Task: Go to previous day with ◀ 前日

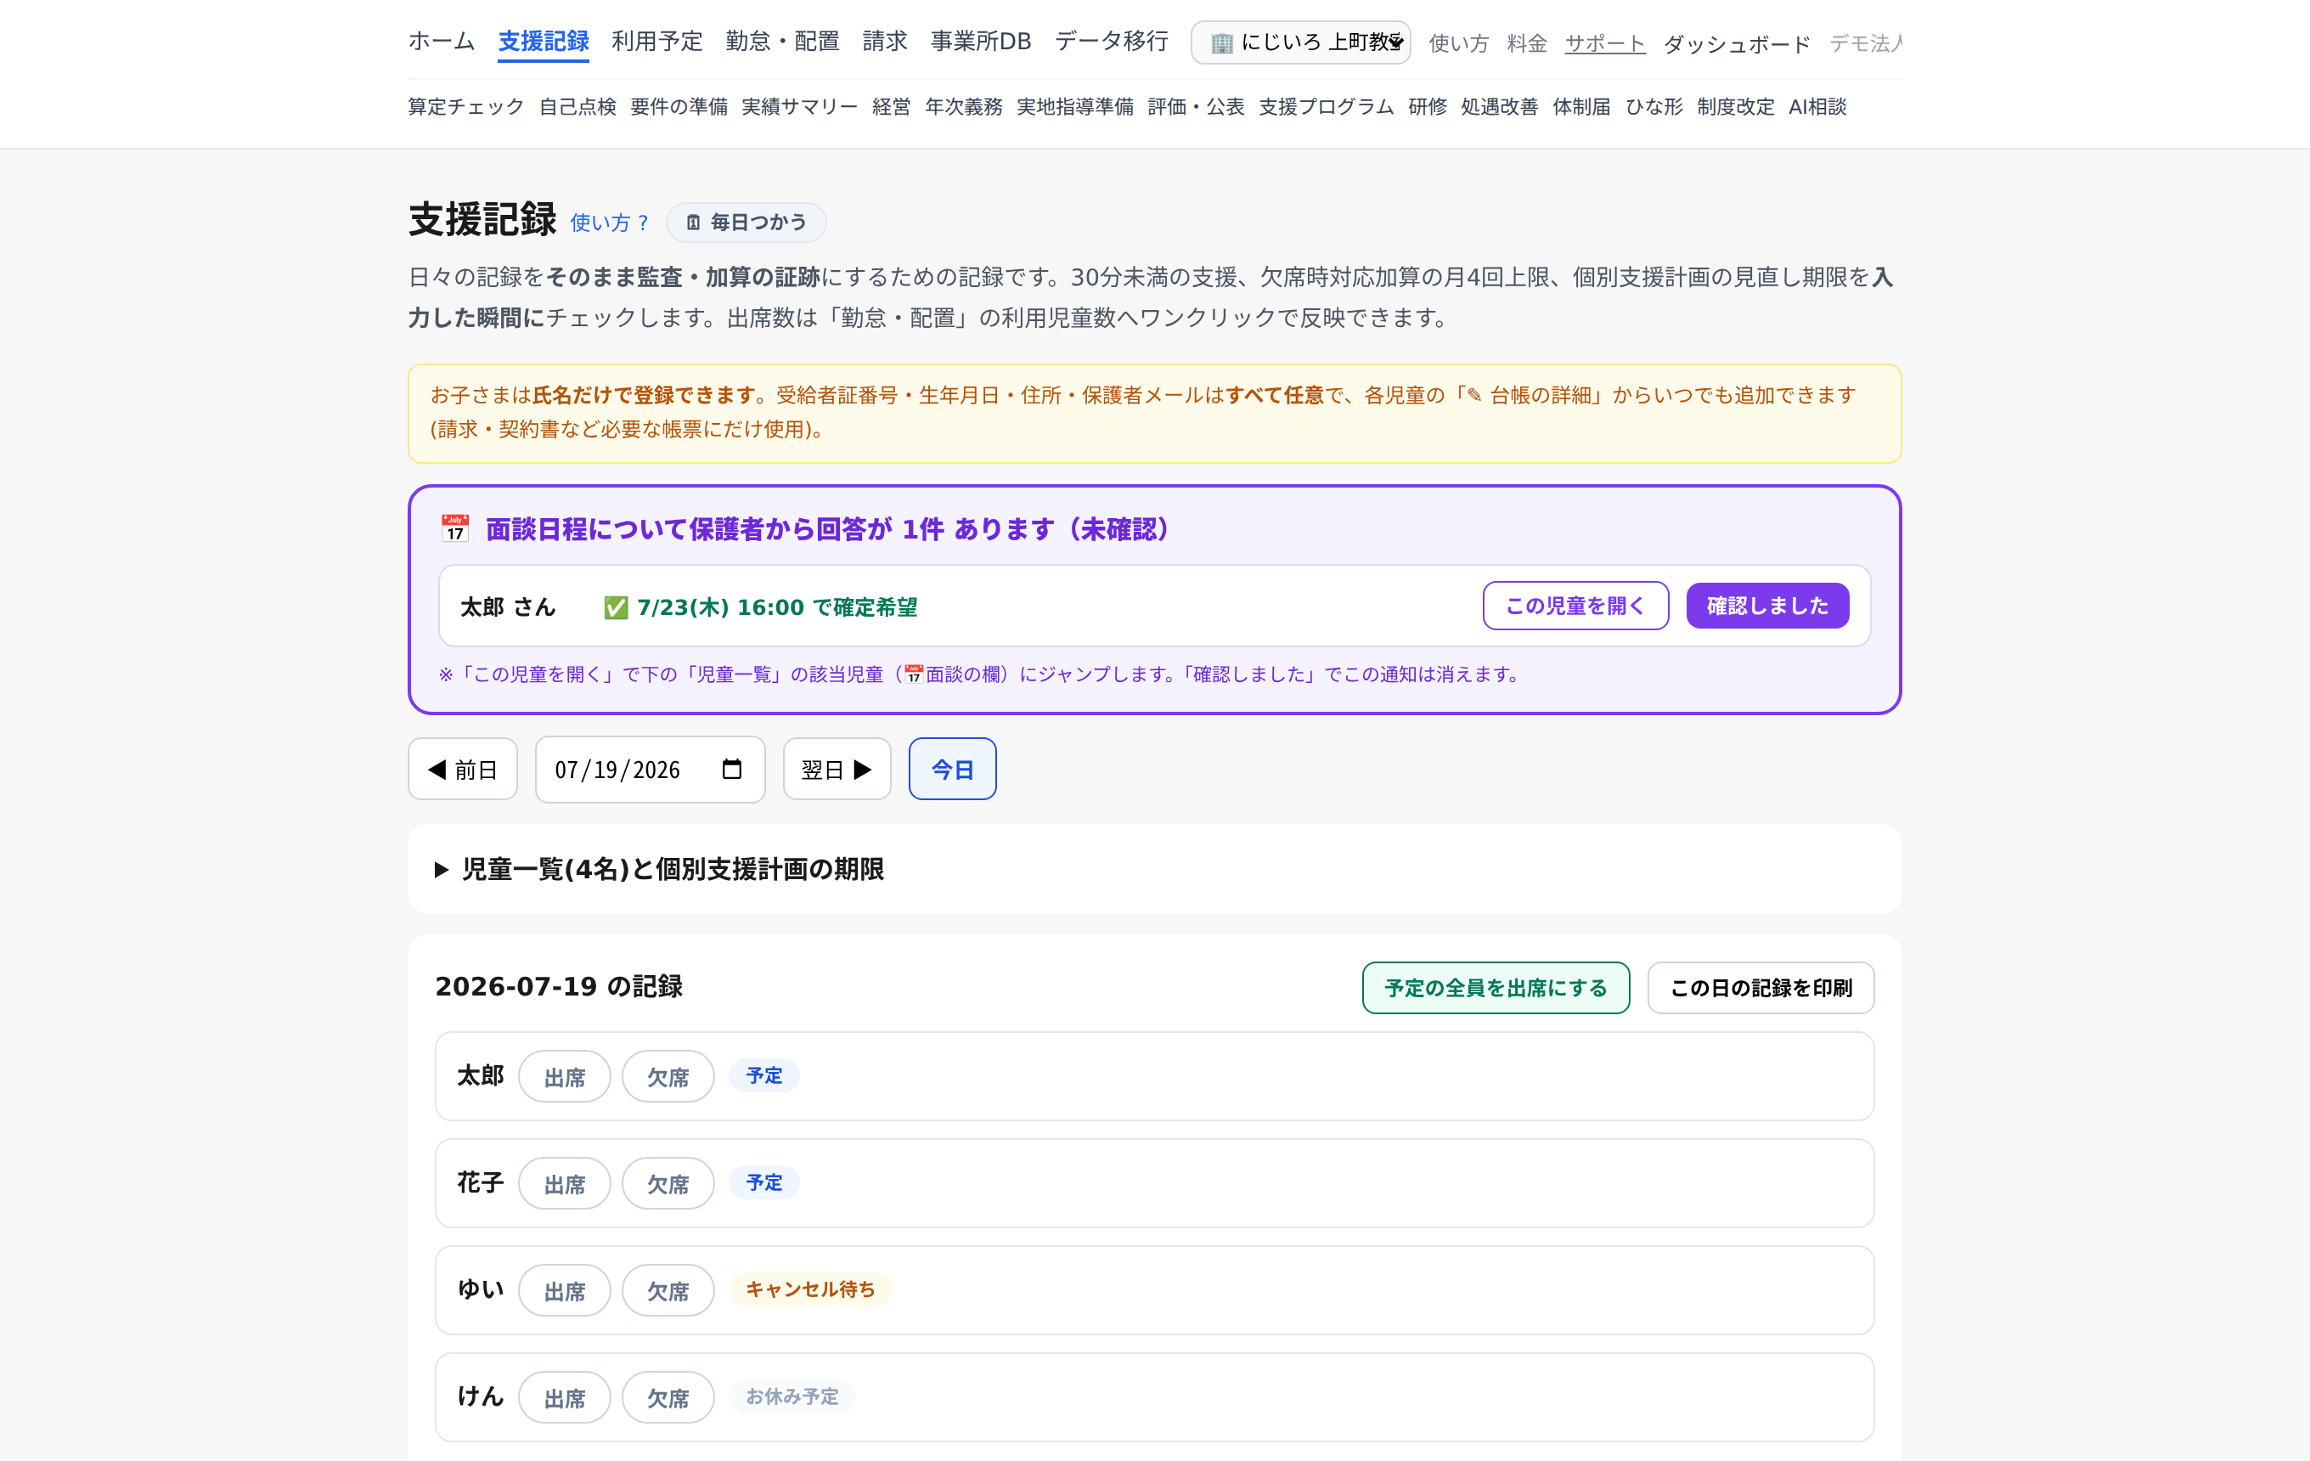Action: click(462, 770)
